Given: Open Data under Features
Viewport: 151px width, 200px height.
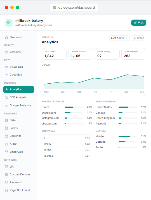Looking at the screenshot, I should pos(19,120).
